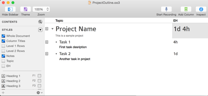Select the Level 1 Rows style icon
This screenshot has width=208, height=96.
point(3,46)
